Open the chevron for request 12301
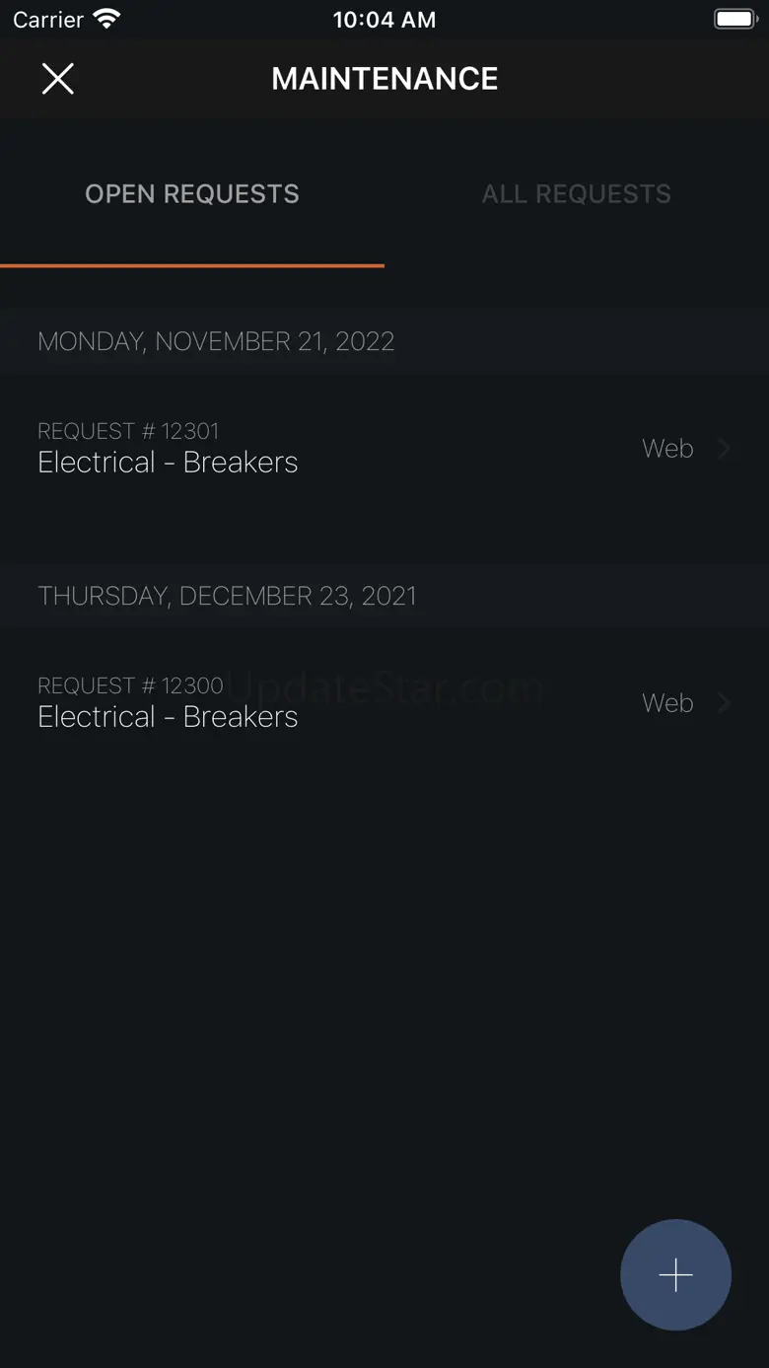 coord(725,449)
